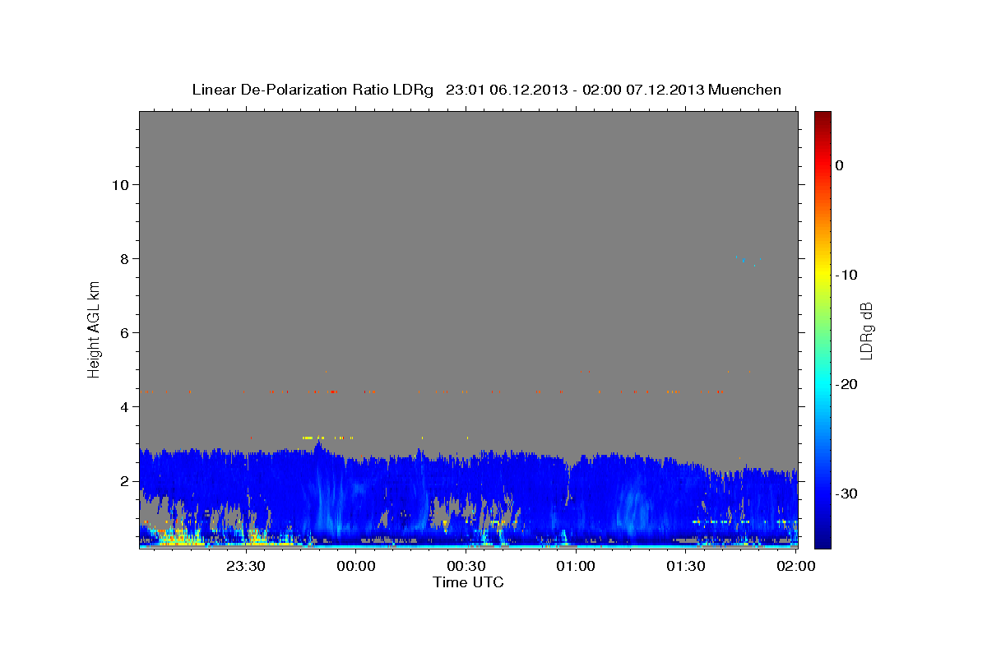Click the colorbar value -10
Screen dimensions: 987x658
click(847, 275)
